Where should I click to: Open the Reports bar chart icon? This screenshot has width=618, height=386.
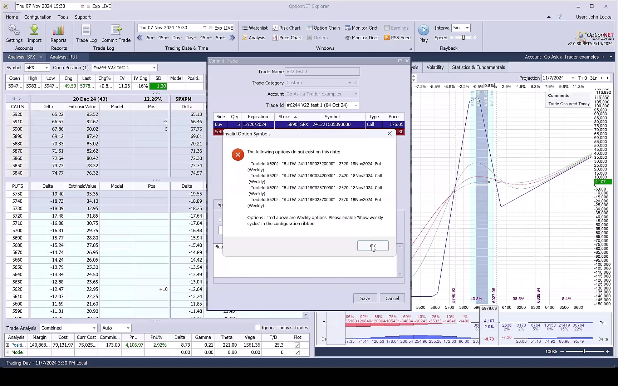58,34
